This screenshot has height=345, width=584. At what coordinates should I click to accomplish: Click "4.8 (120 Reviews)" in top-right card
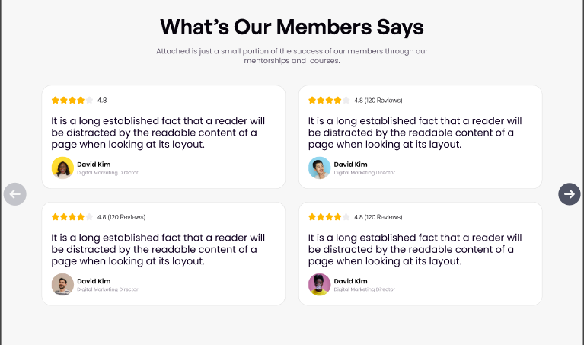[x=378, y=100]
